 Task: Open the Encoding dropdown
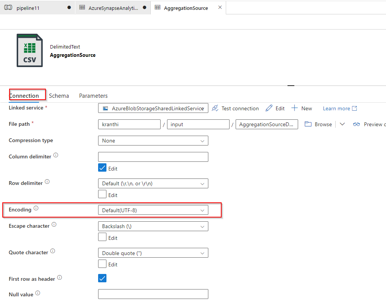[x=153, y=210]
